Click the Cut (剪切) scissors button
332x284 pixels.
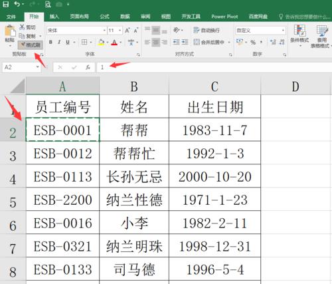27,27
